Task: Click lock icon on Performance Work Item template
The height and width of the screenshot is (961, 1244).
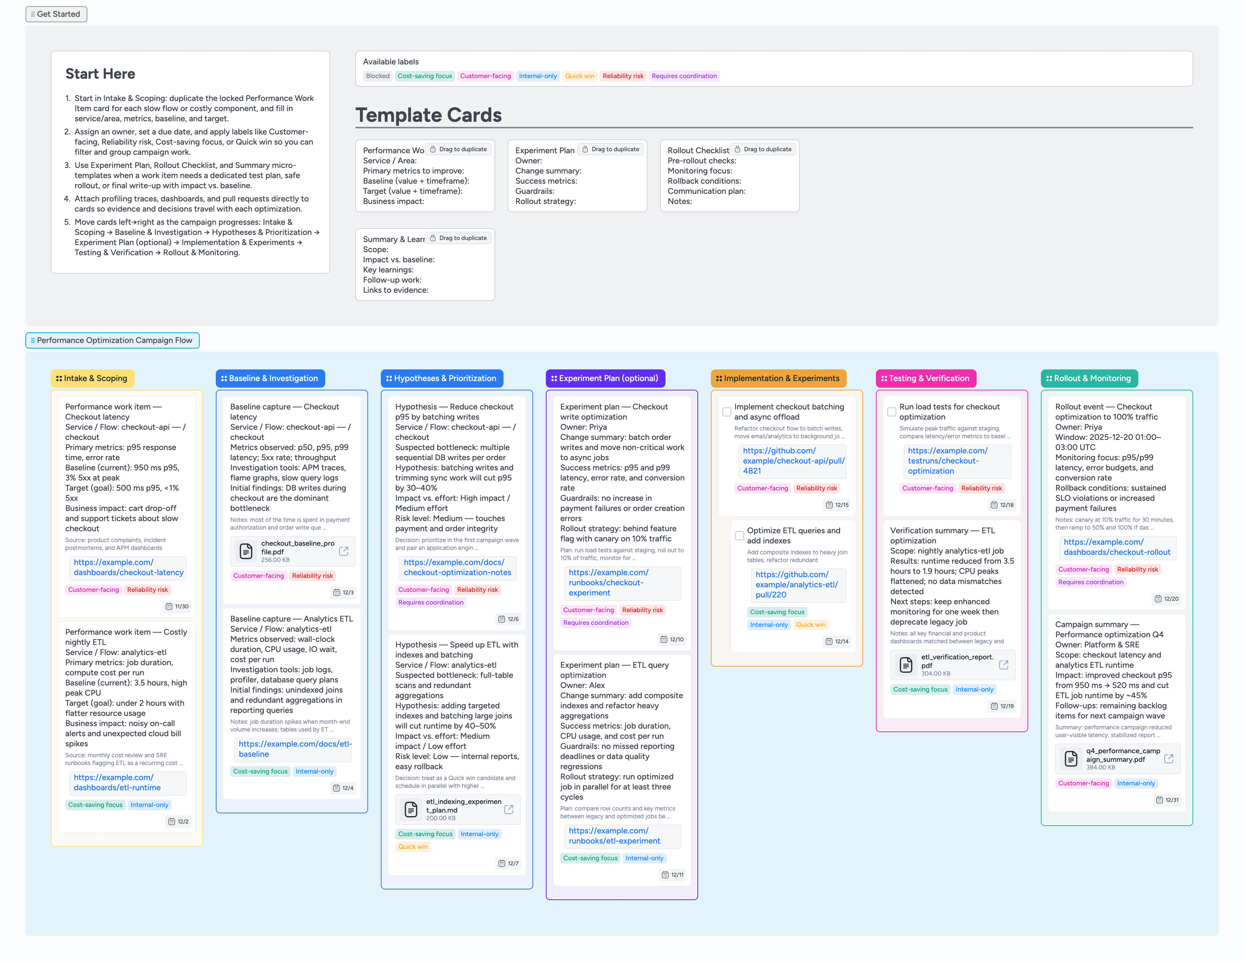Action: [x=432, y=149]
